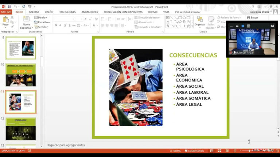Image resolution: width=280 pixels, height=157 pixels.
Task: Open the COMENTARIOS pane
Action: pyautogui.click(x=194, y=151)
